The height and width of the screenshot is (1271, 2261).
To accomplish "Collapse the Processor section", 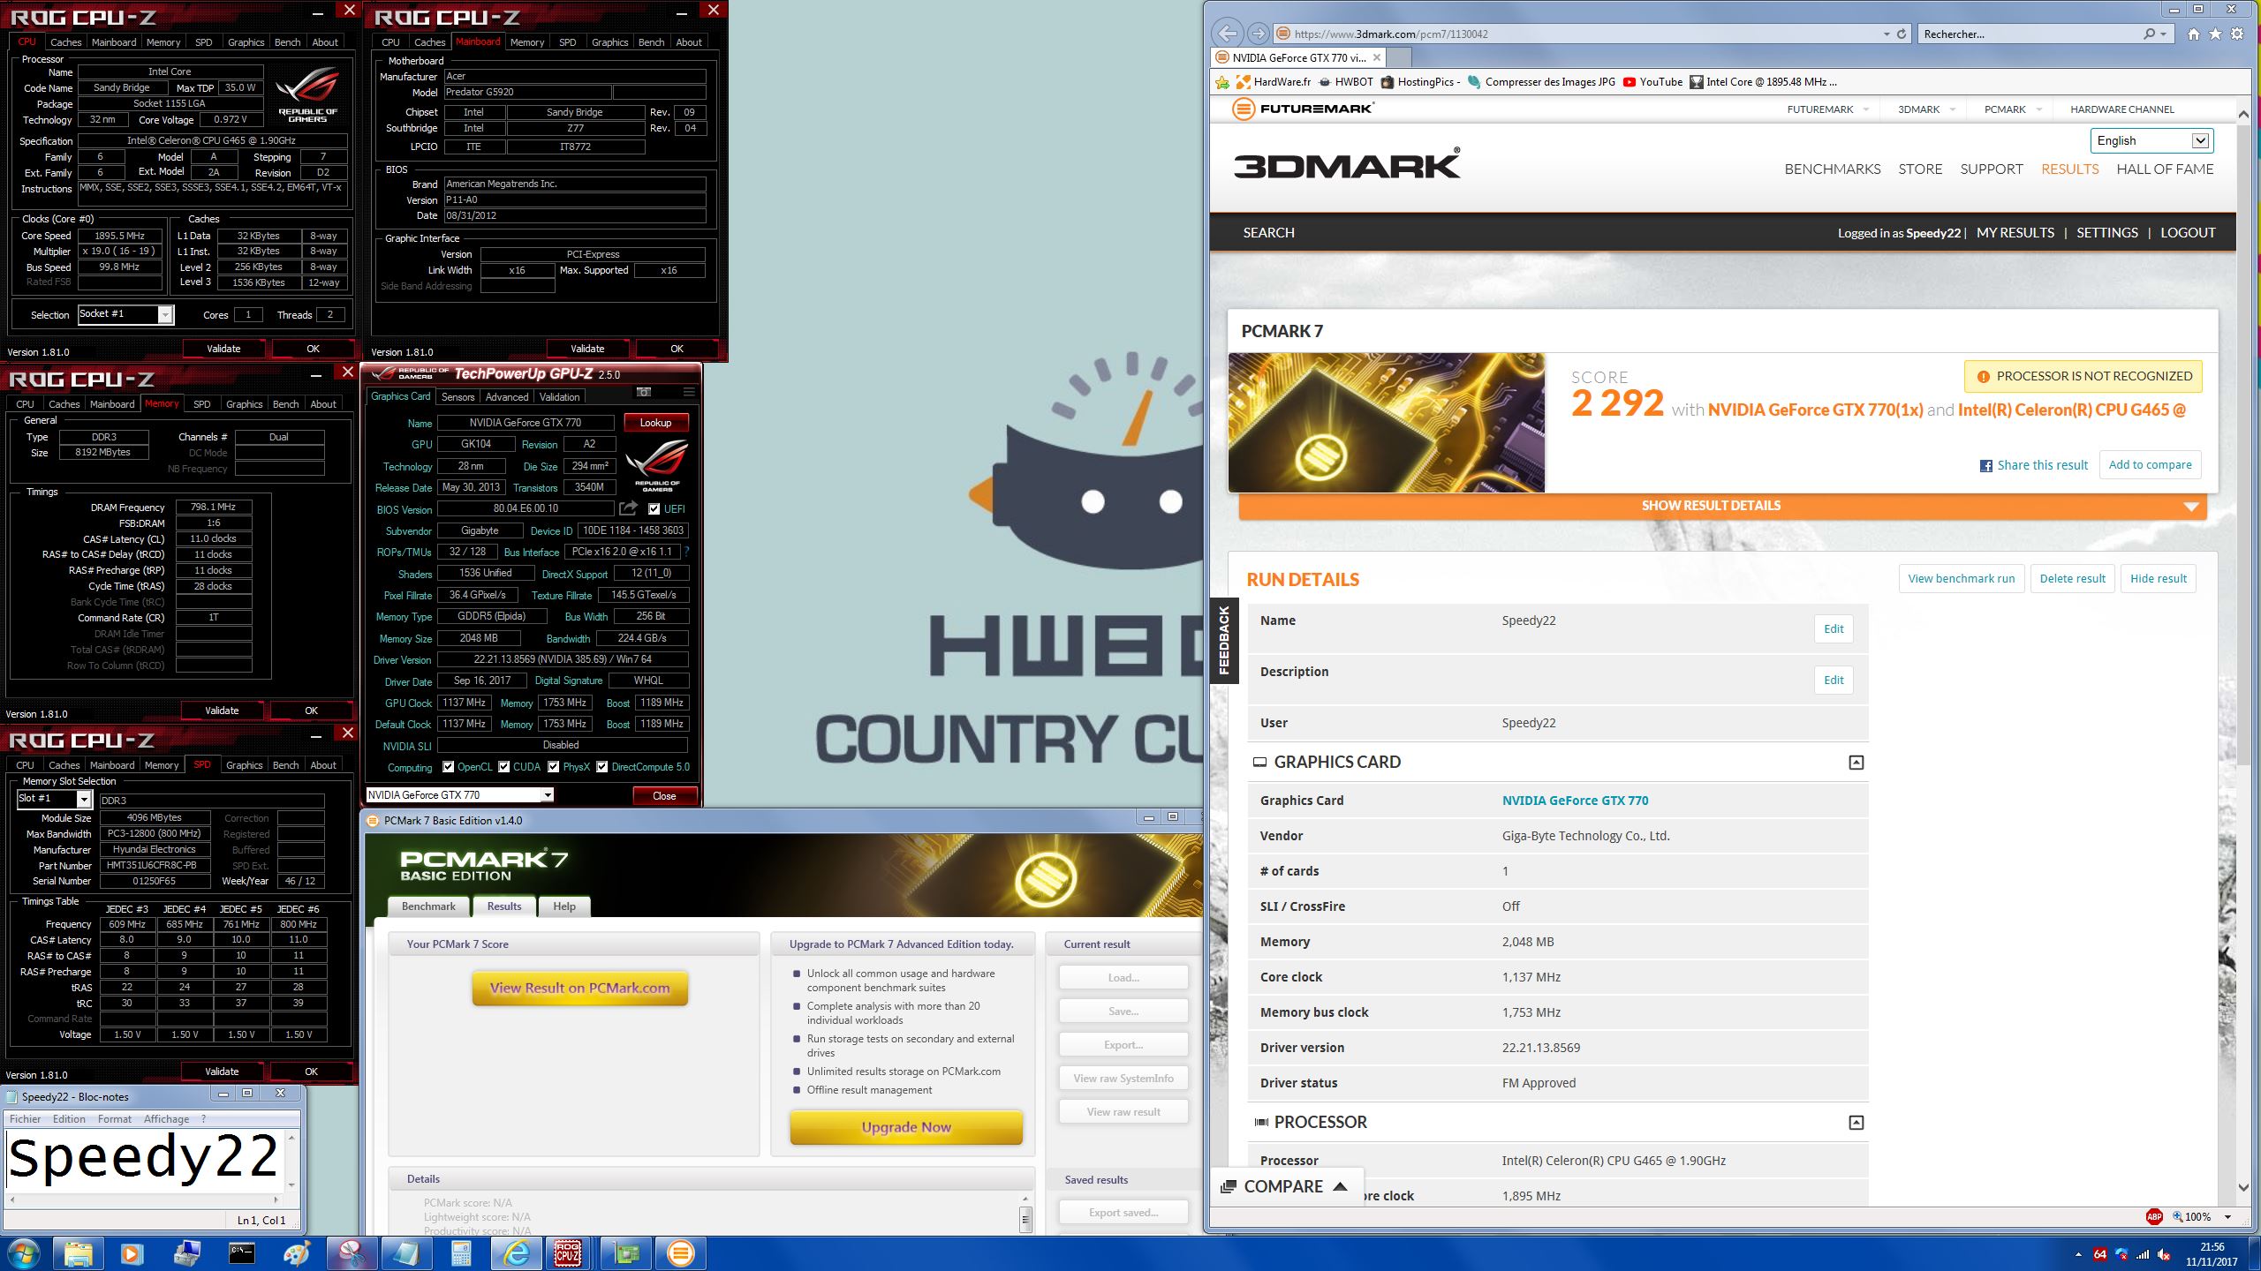I will click(x=1856, y=1123).
